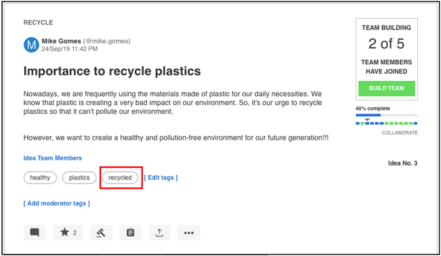Screen dimensions: 441x256
Task: Click the RECYCLE campaign label
Action: tap(38, 22)
